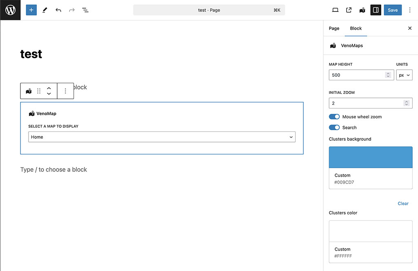Open the block inserter plus button
The width and height of the screenshot is (418, 271).
[x=31, y=10]
